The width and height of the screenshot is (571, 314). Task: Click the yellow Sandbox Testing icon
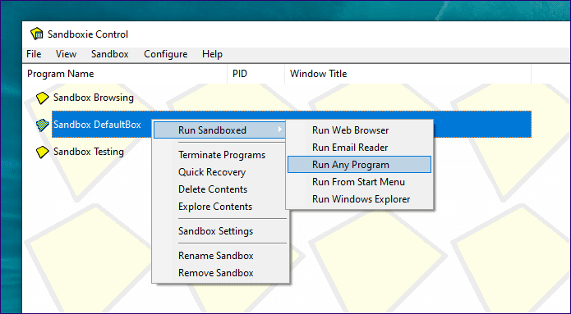pyautogui.click(x=42, y=152)
